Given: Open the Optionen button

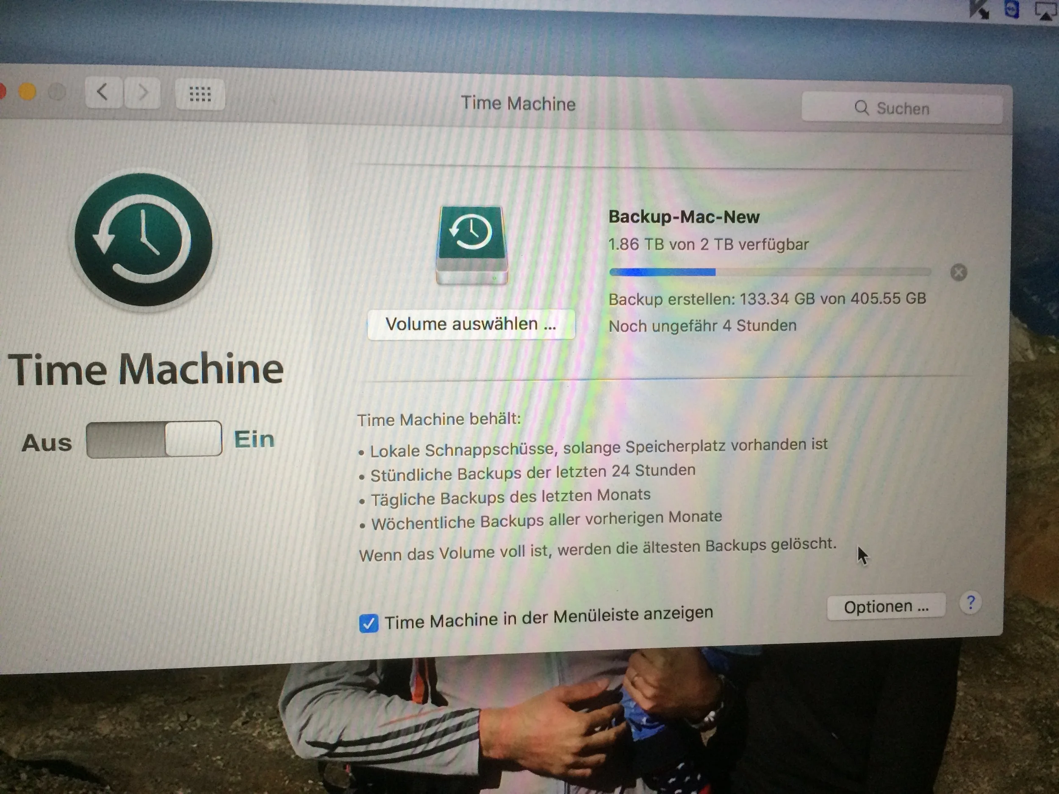Looking at the screenshot, I should [886, 607].
